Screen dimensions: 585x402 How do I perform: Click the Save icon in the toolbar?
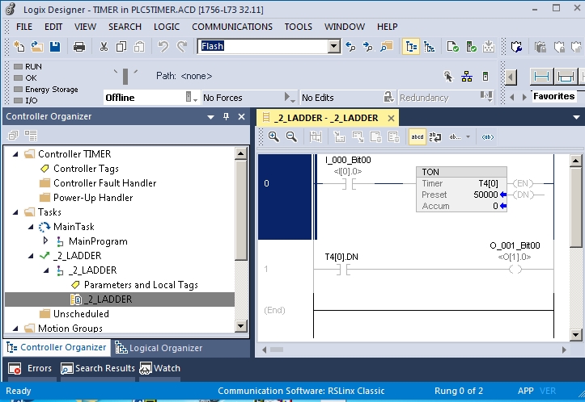[x=56, y=47]
